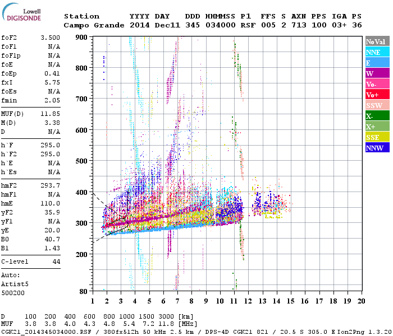Click the AXN value 713
This screenshot has width=393, height=336.
[x=299, y=25]
